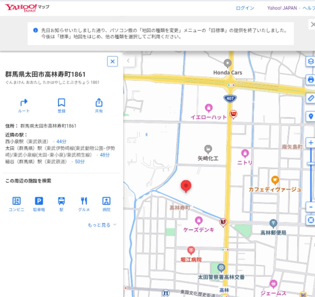This screenshot has width=315, height=297.
Task: Expand もっと見る to show more categories
Action: pyautogui.click(x=102, y=225)
